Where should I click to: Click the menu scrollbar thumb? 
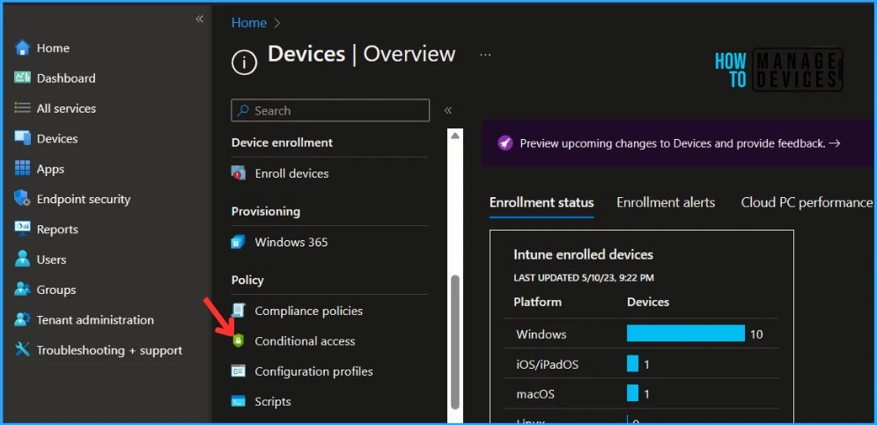(454, 341)
